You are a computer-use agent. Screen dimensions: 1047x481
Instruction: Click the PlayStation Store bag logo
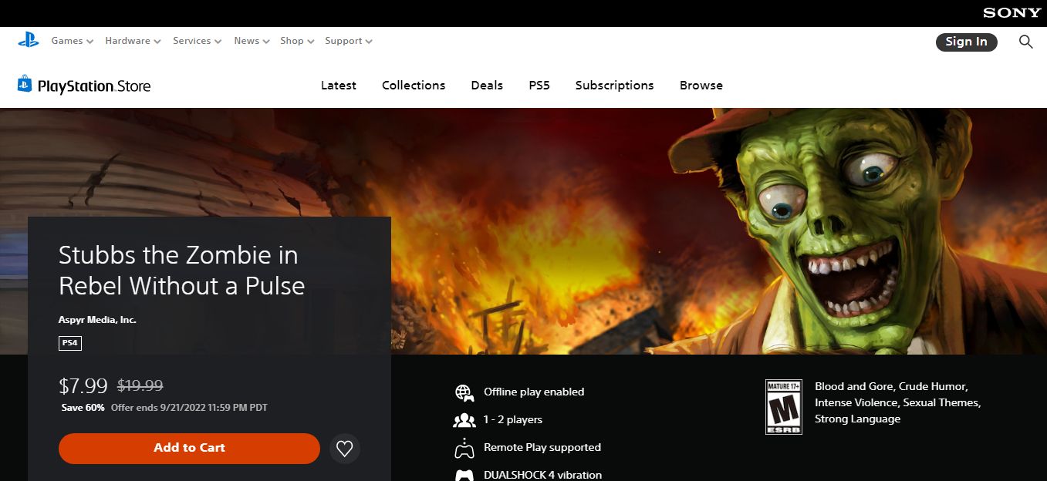(25, 84)
